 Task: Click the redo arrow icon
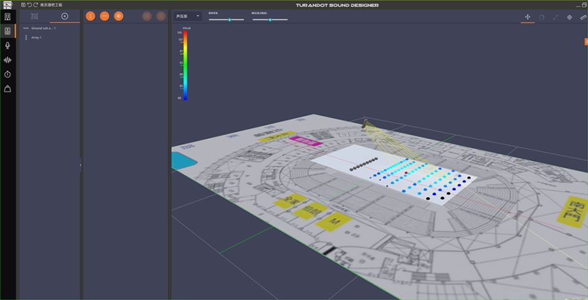[x=36, y=5]
